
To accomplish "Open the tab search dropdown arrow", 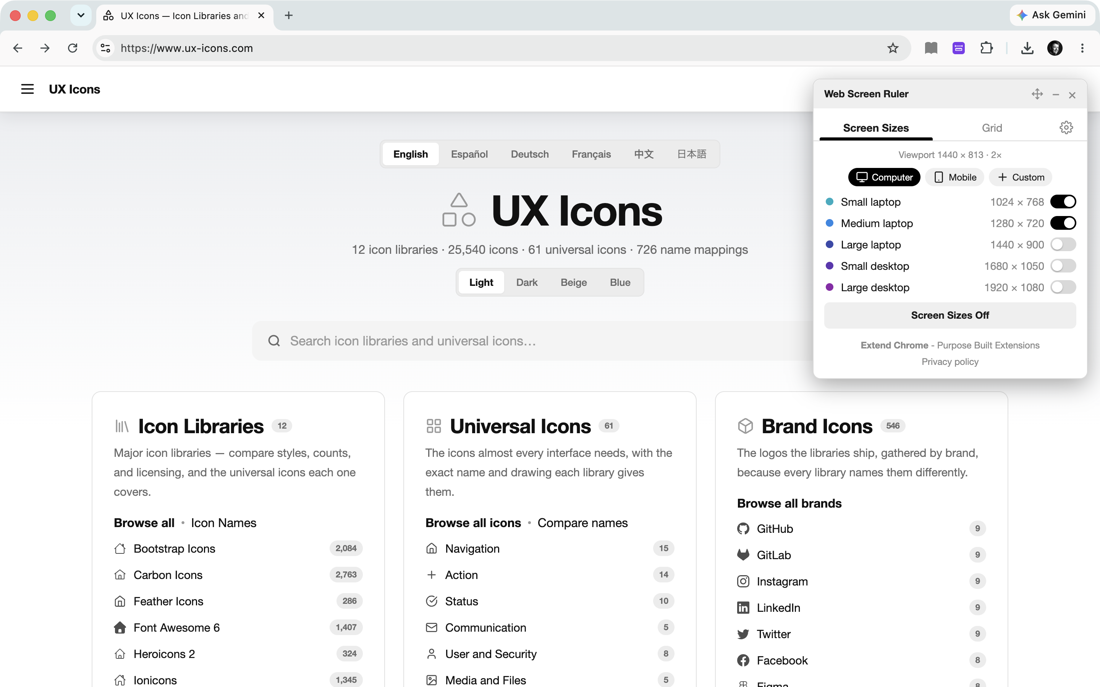I will pyautogui.click(x=81, y=15).
